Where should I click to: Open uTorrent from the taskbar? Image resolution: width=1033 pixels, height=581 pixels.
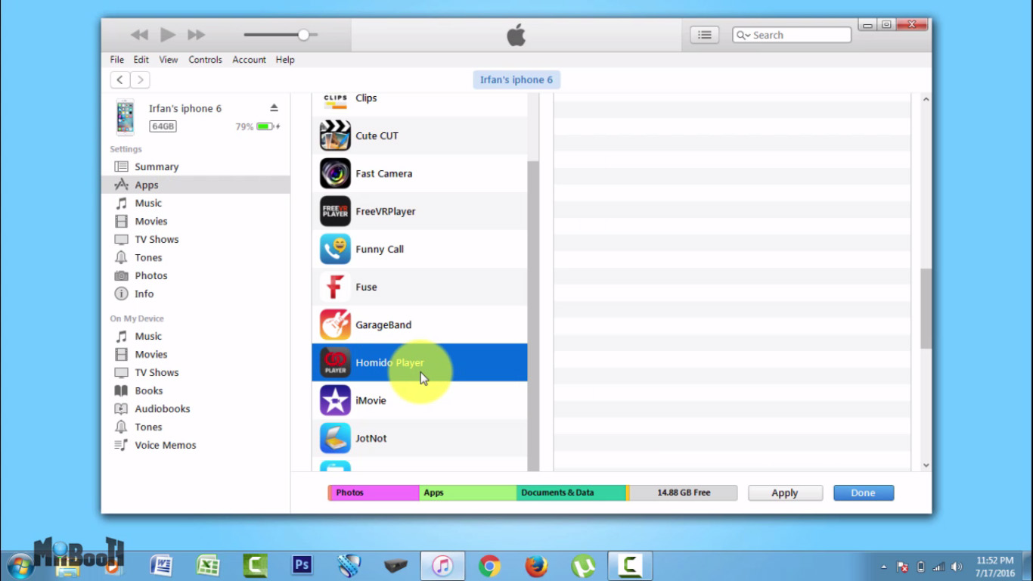583,565
